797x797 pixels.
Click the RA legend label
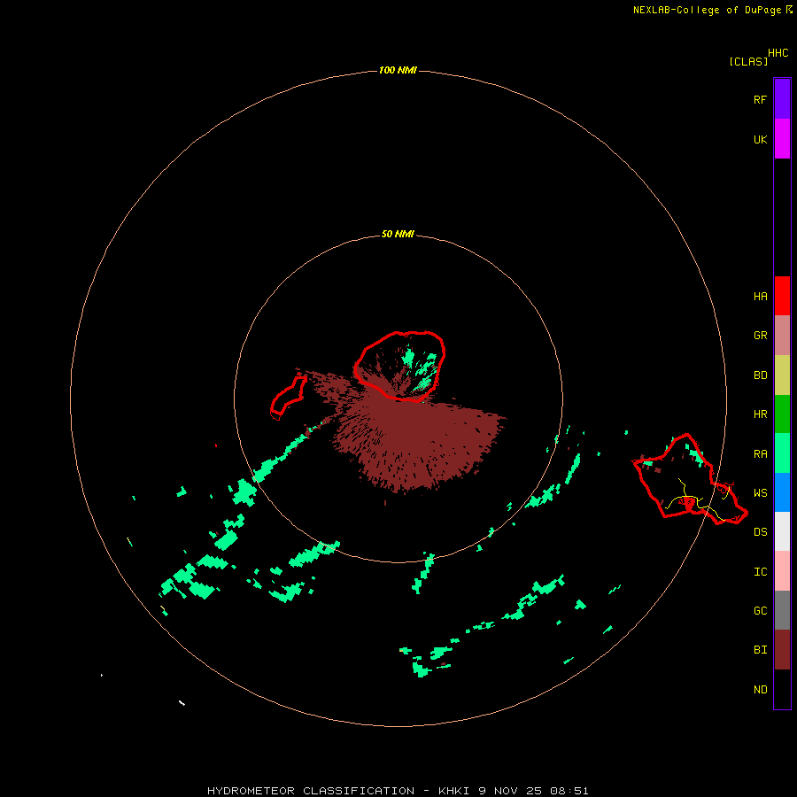pos(760,453)
